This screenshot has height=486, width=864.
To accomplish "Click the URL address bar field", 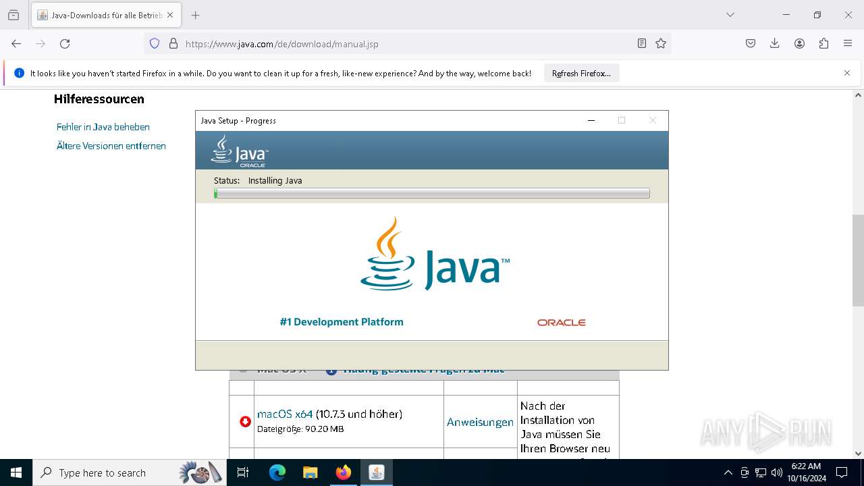I will (x=408, y=43).
